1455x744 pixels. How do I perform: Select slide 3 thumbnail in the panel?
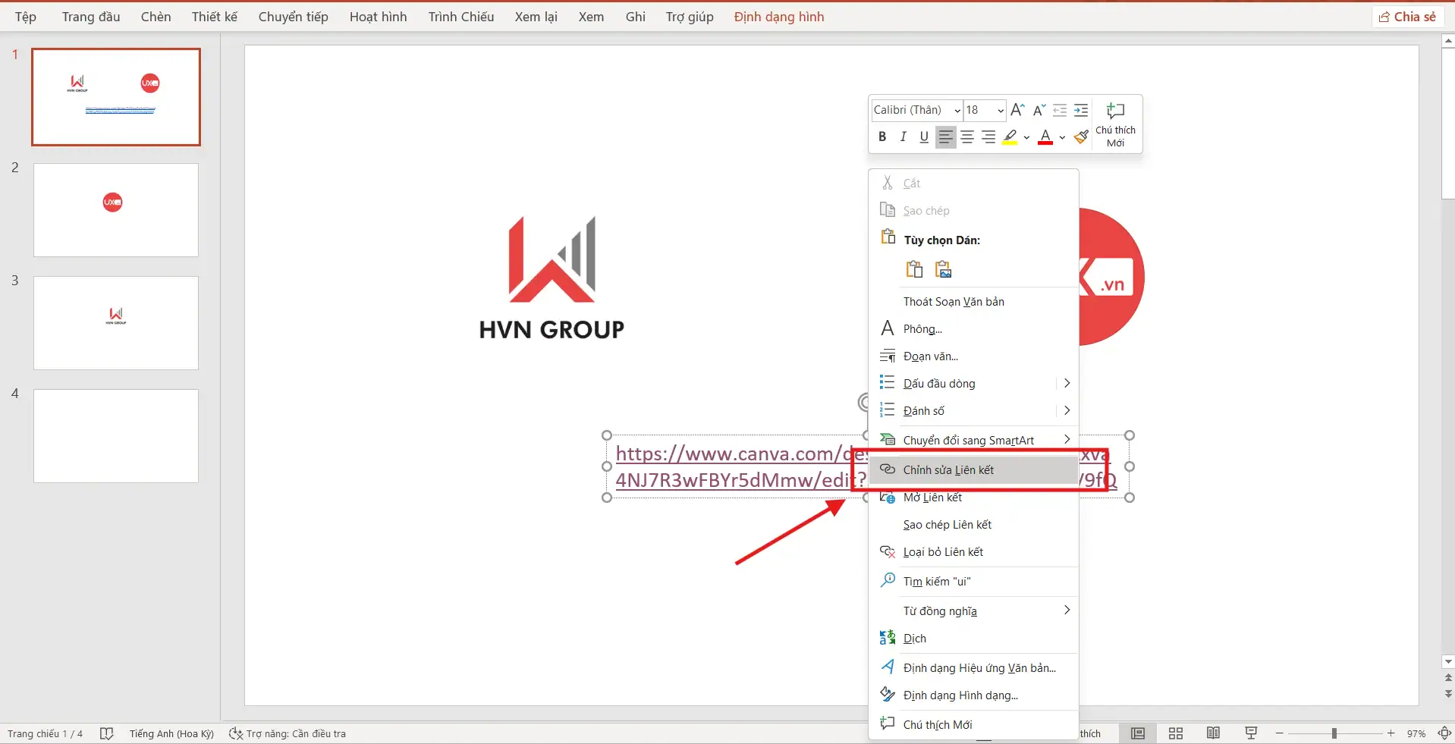(115, 322)
